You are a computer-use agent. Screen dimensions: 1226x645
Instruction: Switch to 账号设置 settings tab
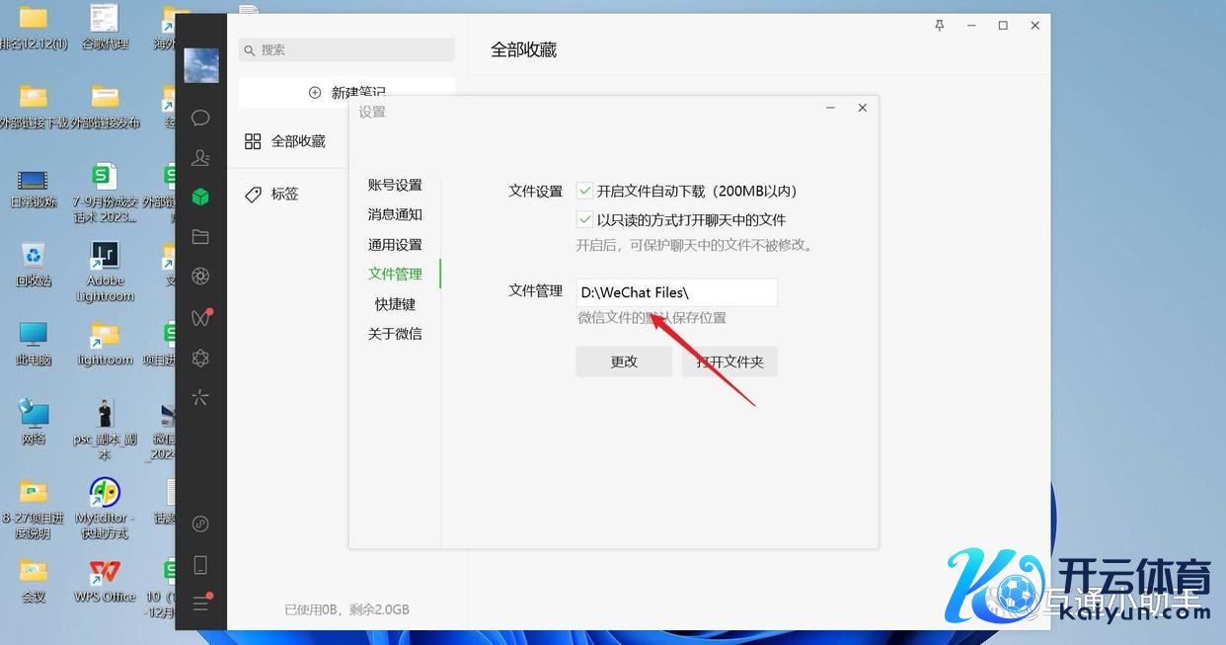point(395,185)
